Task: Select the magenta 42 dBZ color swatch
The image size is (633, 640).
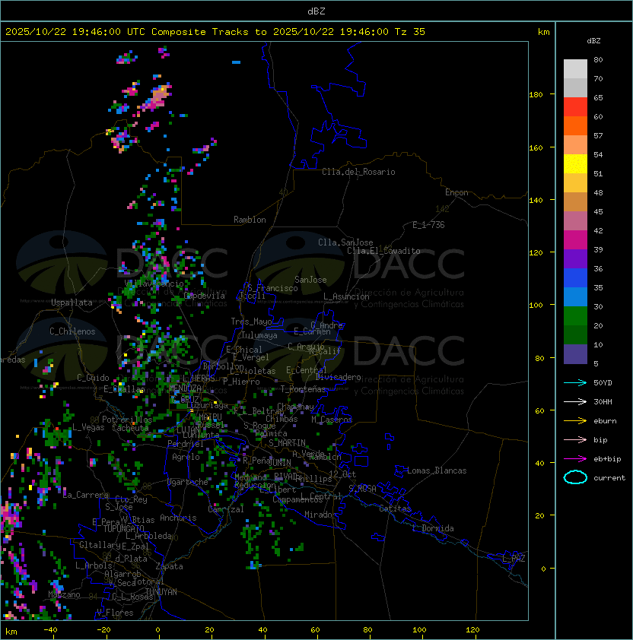Action: click(x=575, y=240)
